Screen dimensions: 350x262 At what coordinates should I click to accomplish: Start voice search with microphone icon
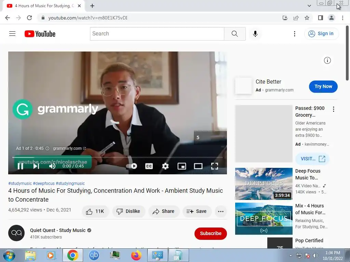255,34
